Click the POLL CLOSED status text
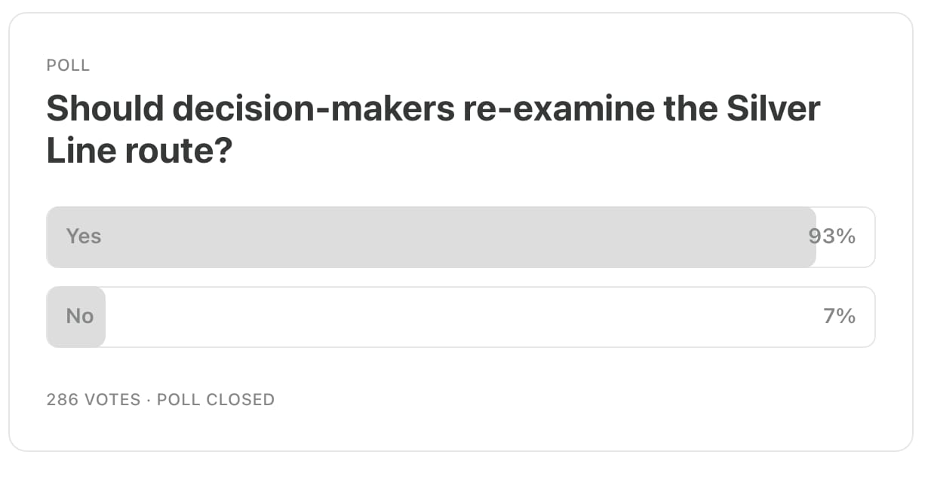This screenshot has width=931, height=479. pos(216,399)
